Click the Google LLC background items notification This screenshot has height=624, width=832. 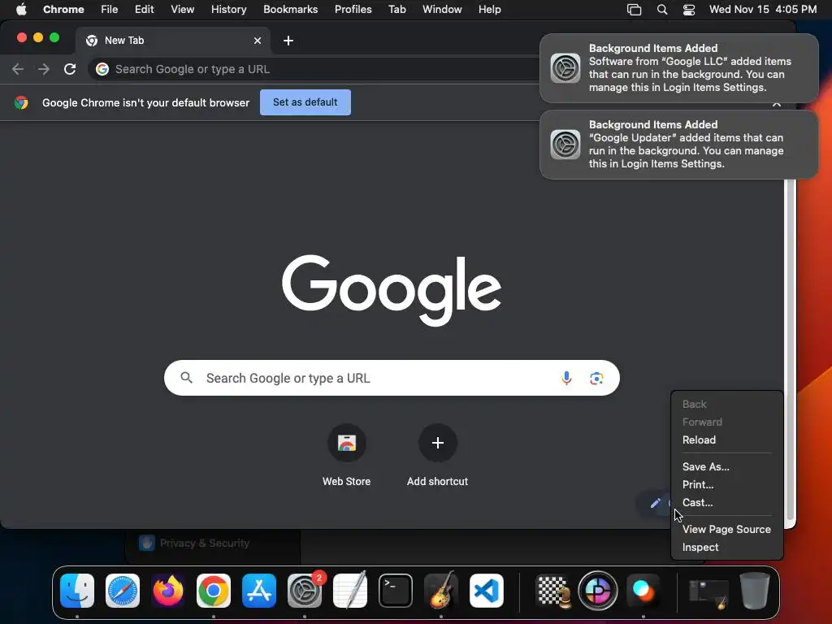(x=678, y=68)
